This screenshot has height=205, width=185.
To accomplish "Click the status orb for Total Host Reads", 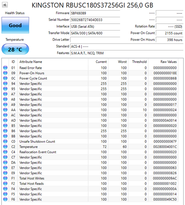I will coord(5,184).
